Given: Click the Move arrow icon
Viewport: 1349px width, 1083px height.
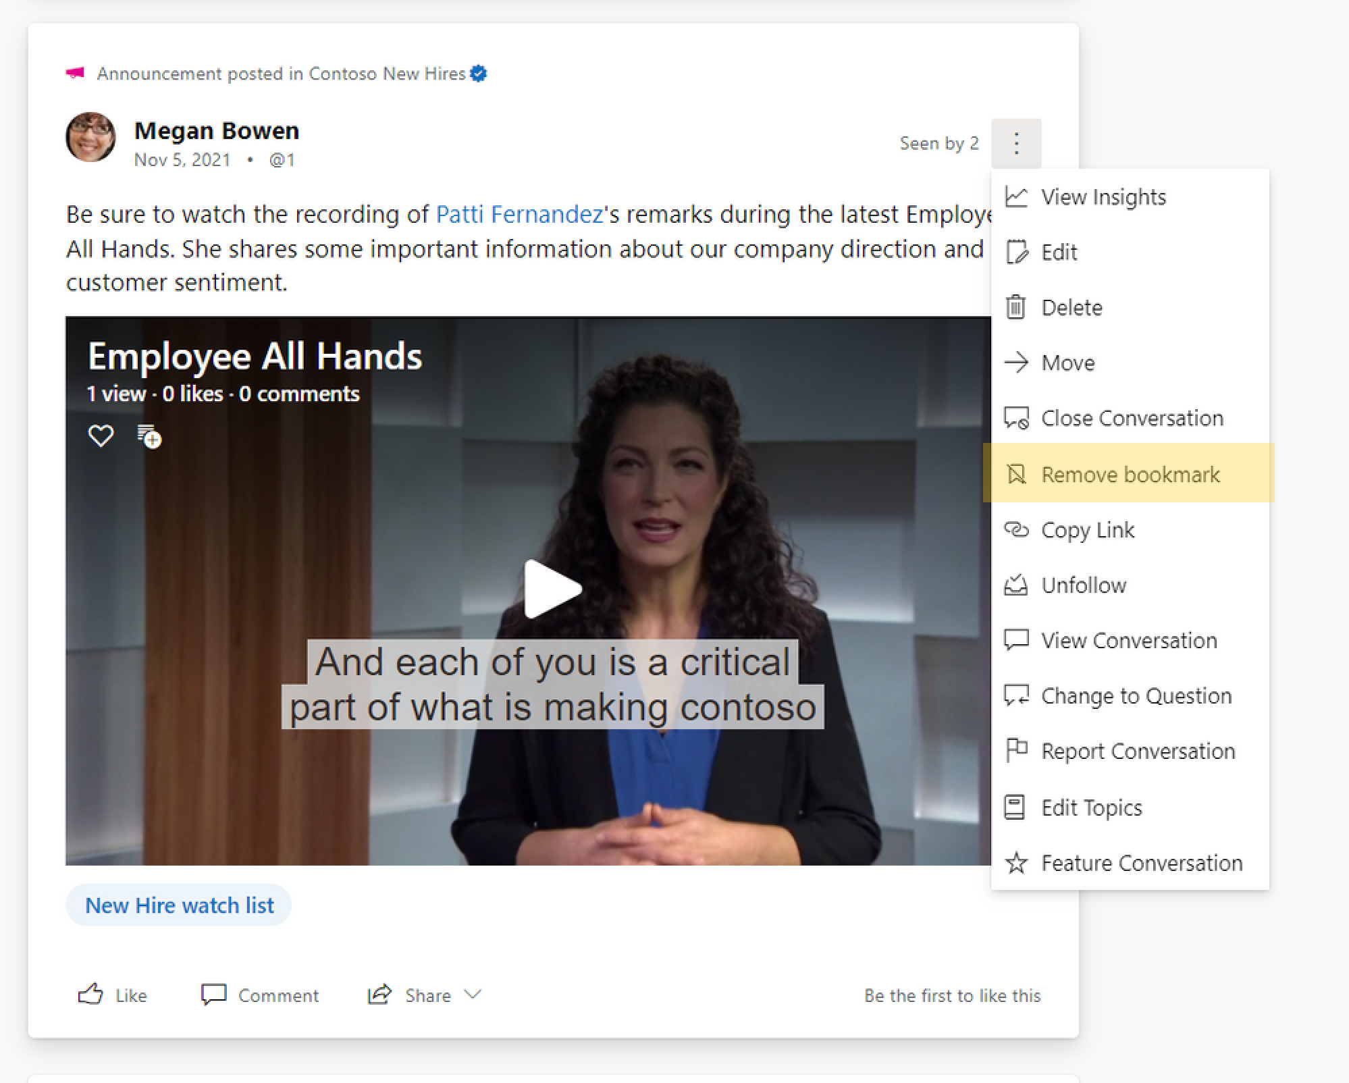Looking at the screenshot, I should [1016, 363].
